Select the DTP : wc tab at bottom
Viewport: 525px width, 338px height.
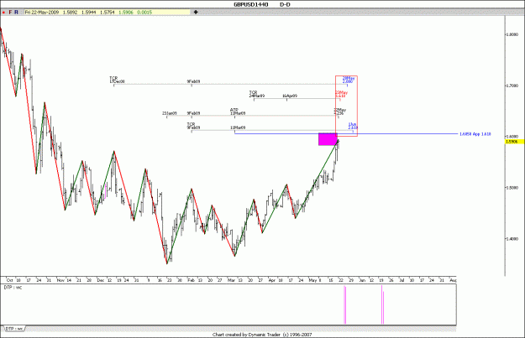[14, 329]
